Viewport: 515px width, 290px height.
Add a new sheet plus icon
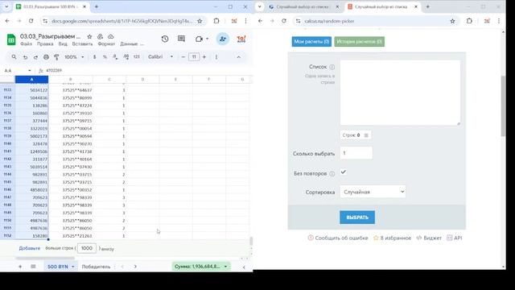click(x=20, y=267)
